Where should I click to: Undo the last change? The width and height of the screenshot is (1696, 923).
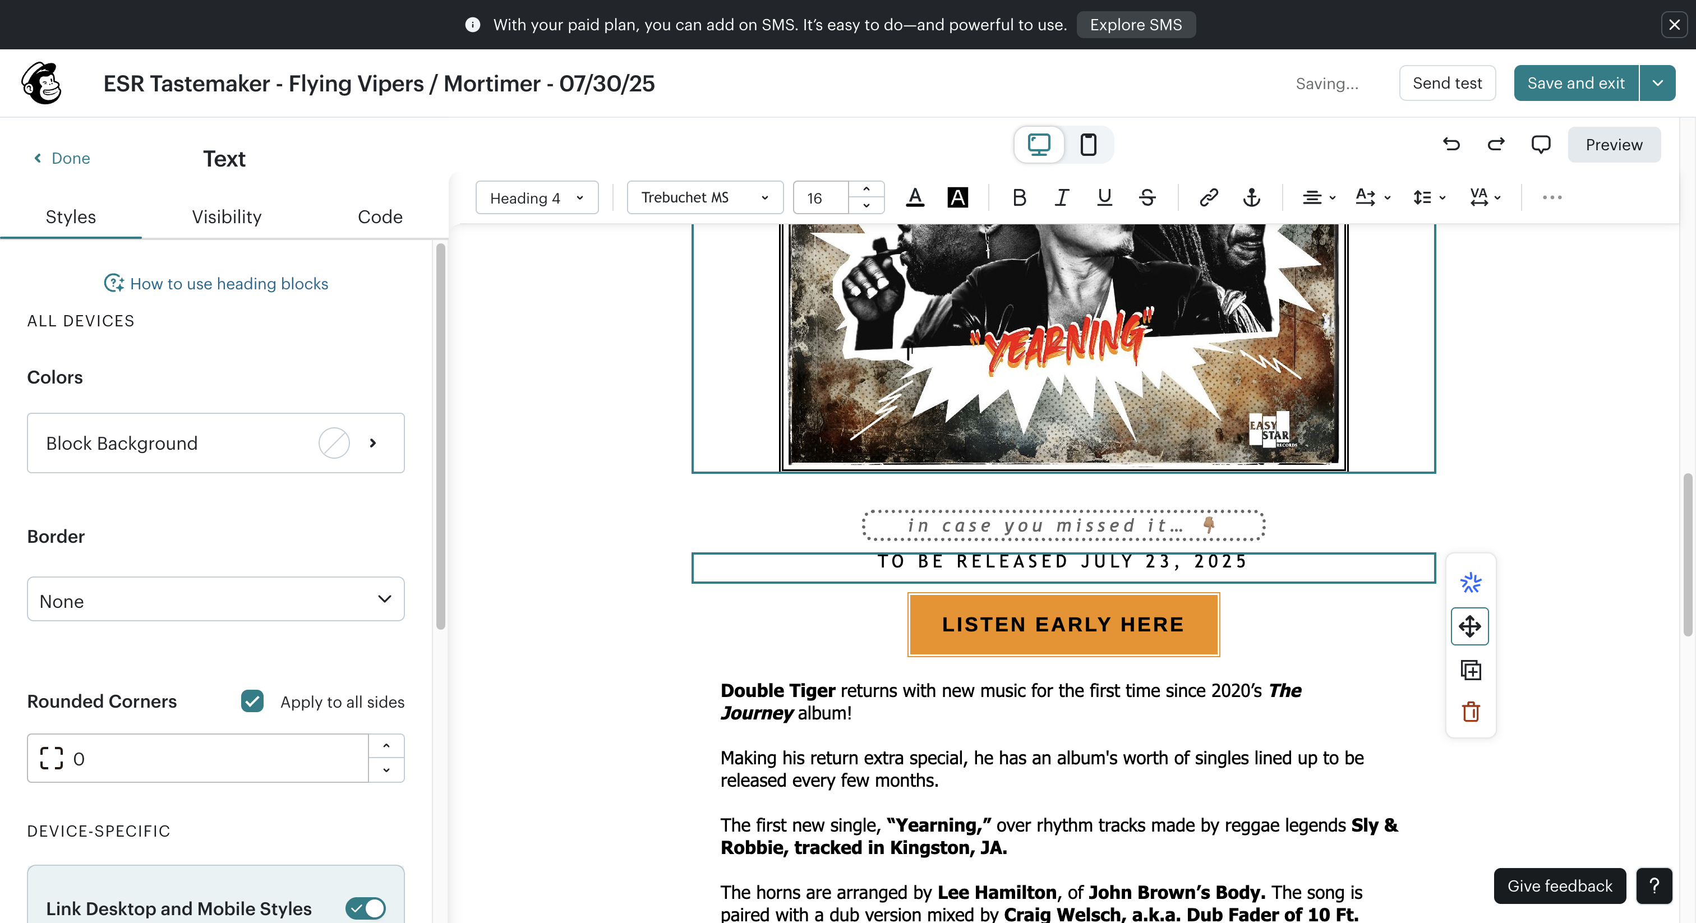coord(1451,144)
